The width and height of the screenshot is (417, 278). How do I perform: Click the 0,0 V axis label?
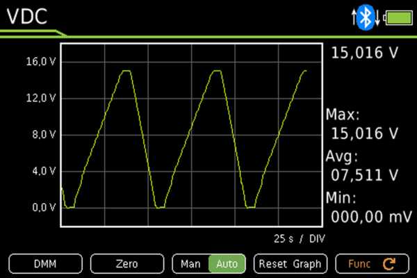pos(44,207)
